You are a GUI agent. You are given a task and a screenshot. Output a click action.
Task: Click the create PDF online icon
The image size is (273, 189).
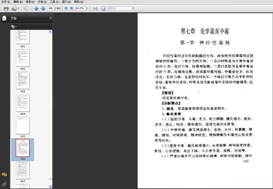pyautogui.click(x=14, y=8)
